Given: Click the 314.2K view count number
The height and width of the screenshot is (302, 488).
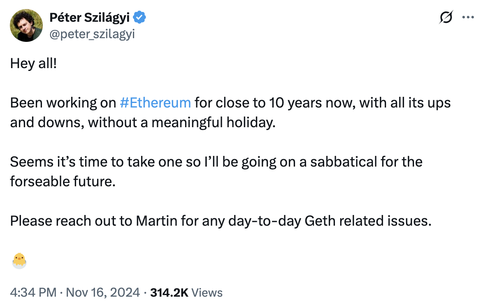Looking at the screenshot, I should pos(169,293).
